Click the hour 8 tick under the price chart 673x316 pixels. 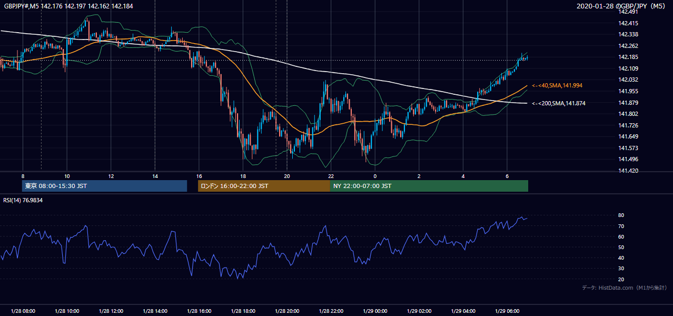point(23,176)
